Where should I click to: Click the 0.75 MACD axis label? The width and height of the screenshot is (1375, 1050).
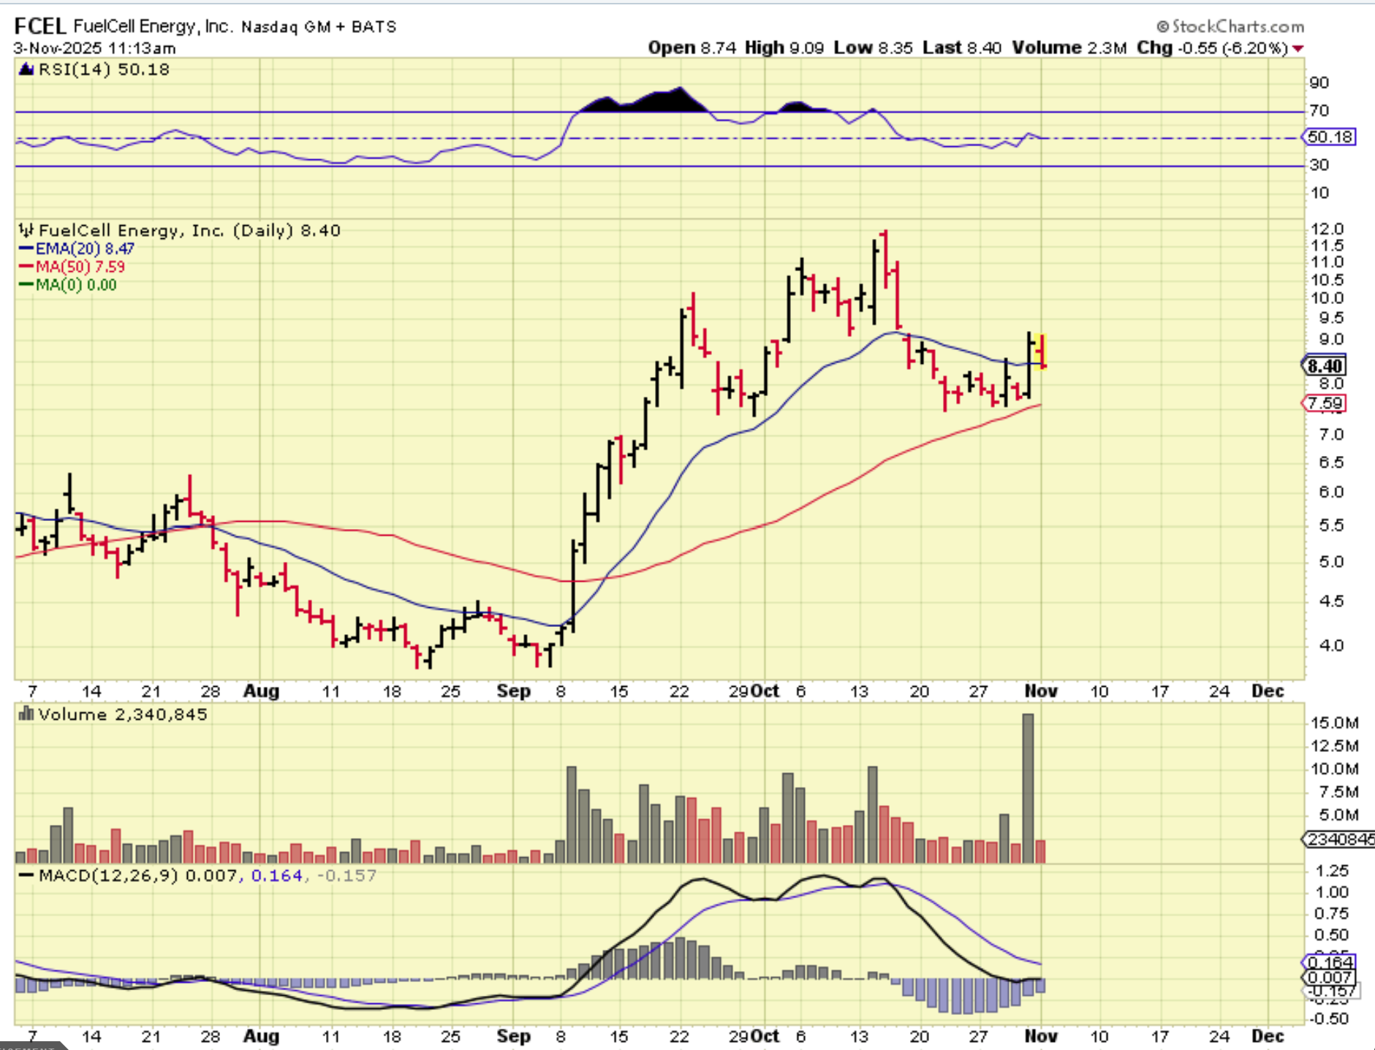click(x=1331, y=914)
